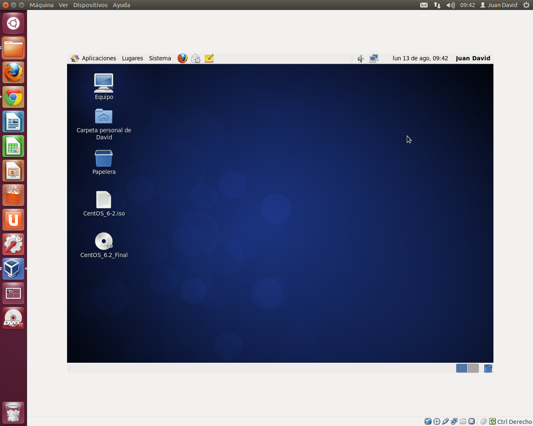Click the optical disc status icon in VirtualBox
Image resolution: width=533 pixels, height=426 pixels.
[x=436, y=421]
